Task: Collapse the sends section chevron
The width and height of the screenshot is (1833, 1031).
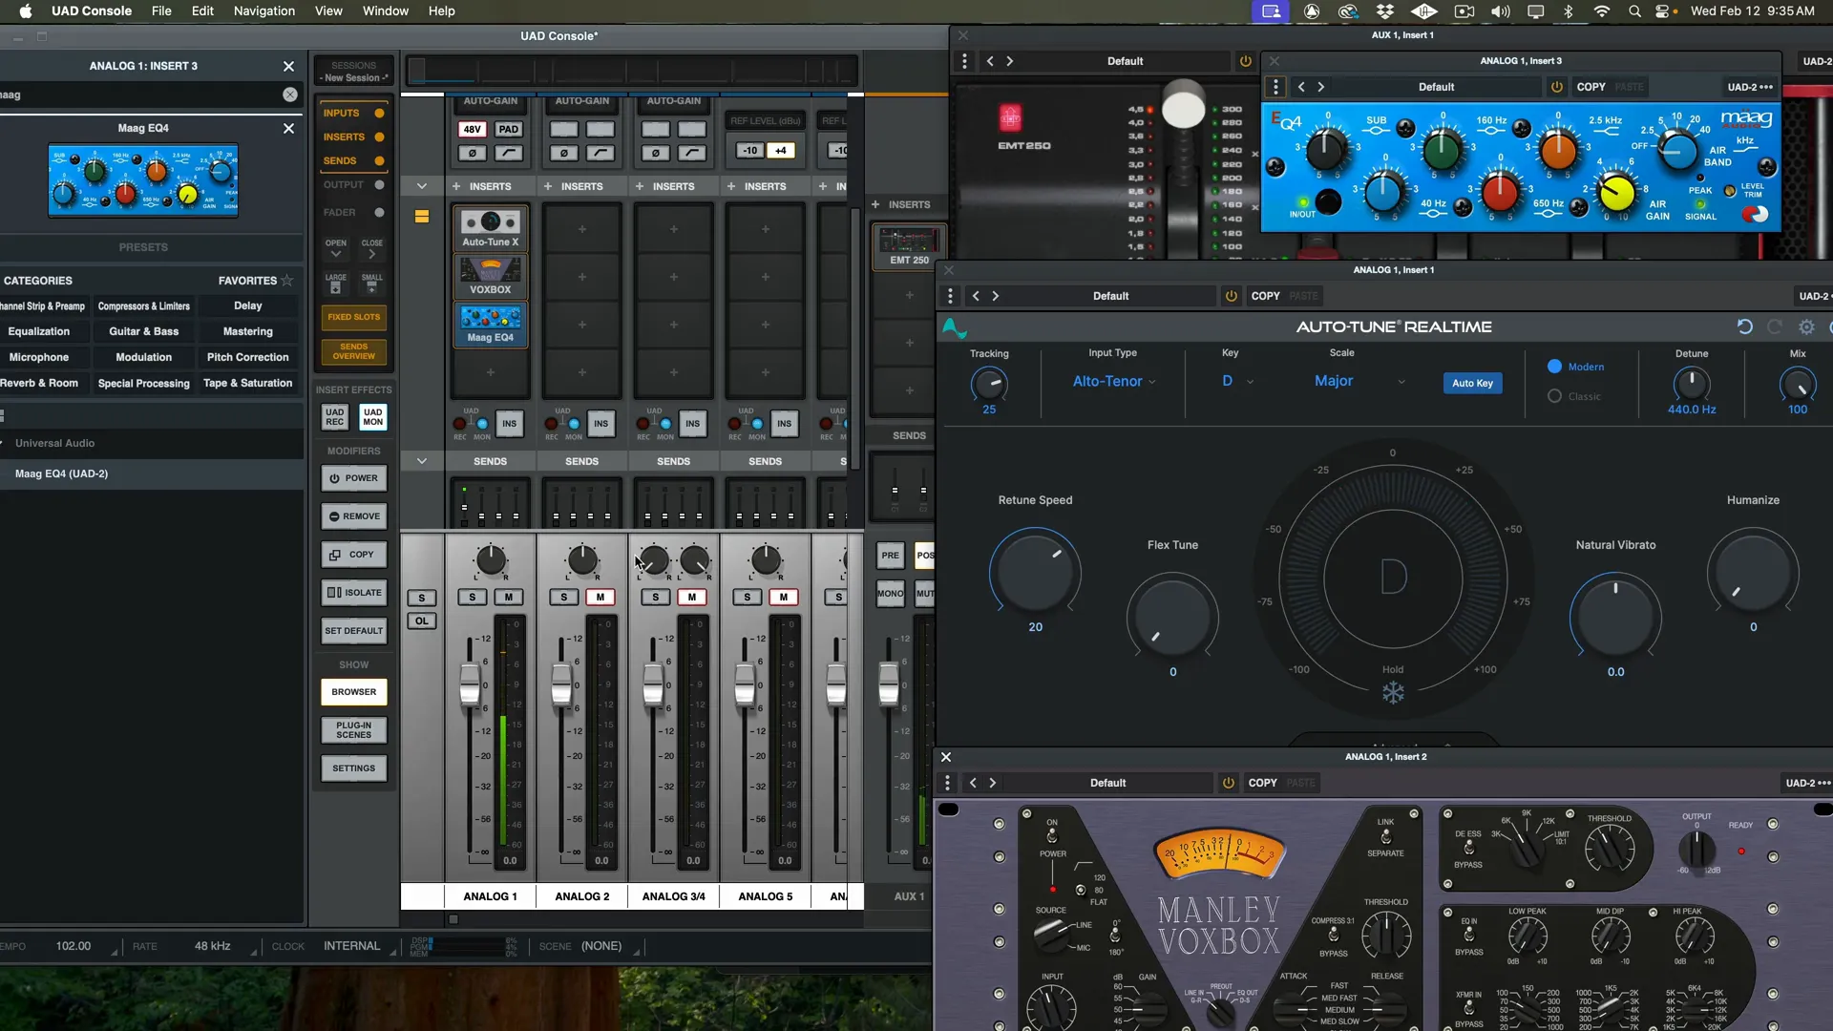Action: click(x=421, y=461)
